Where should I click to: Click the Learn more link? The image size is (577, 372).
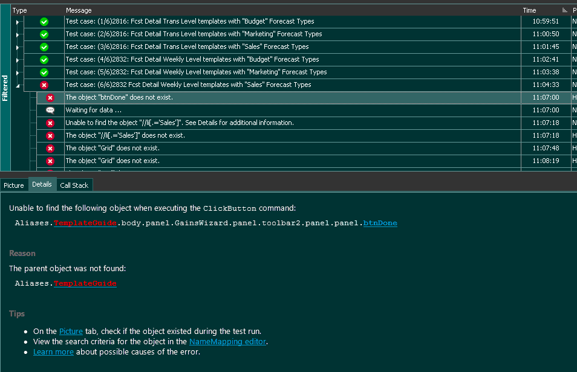click(53, 352)
